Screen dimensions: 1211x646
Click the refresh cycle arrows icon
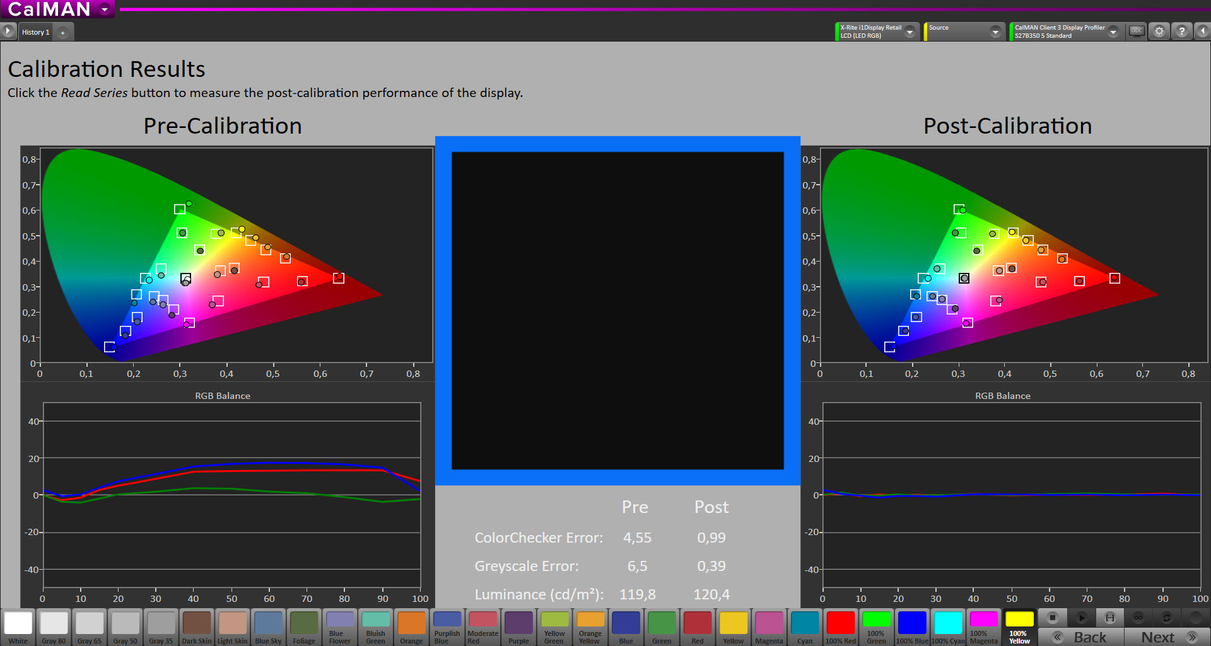[1167, 618]
